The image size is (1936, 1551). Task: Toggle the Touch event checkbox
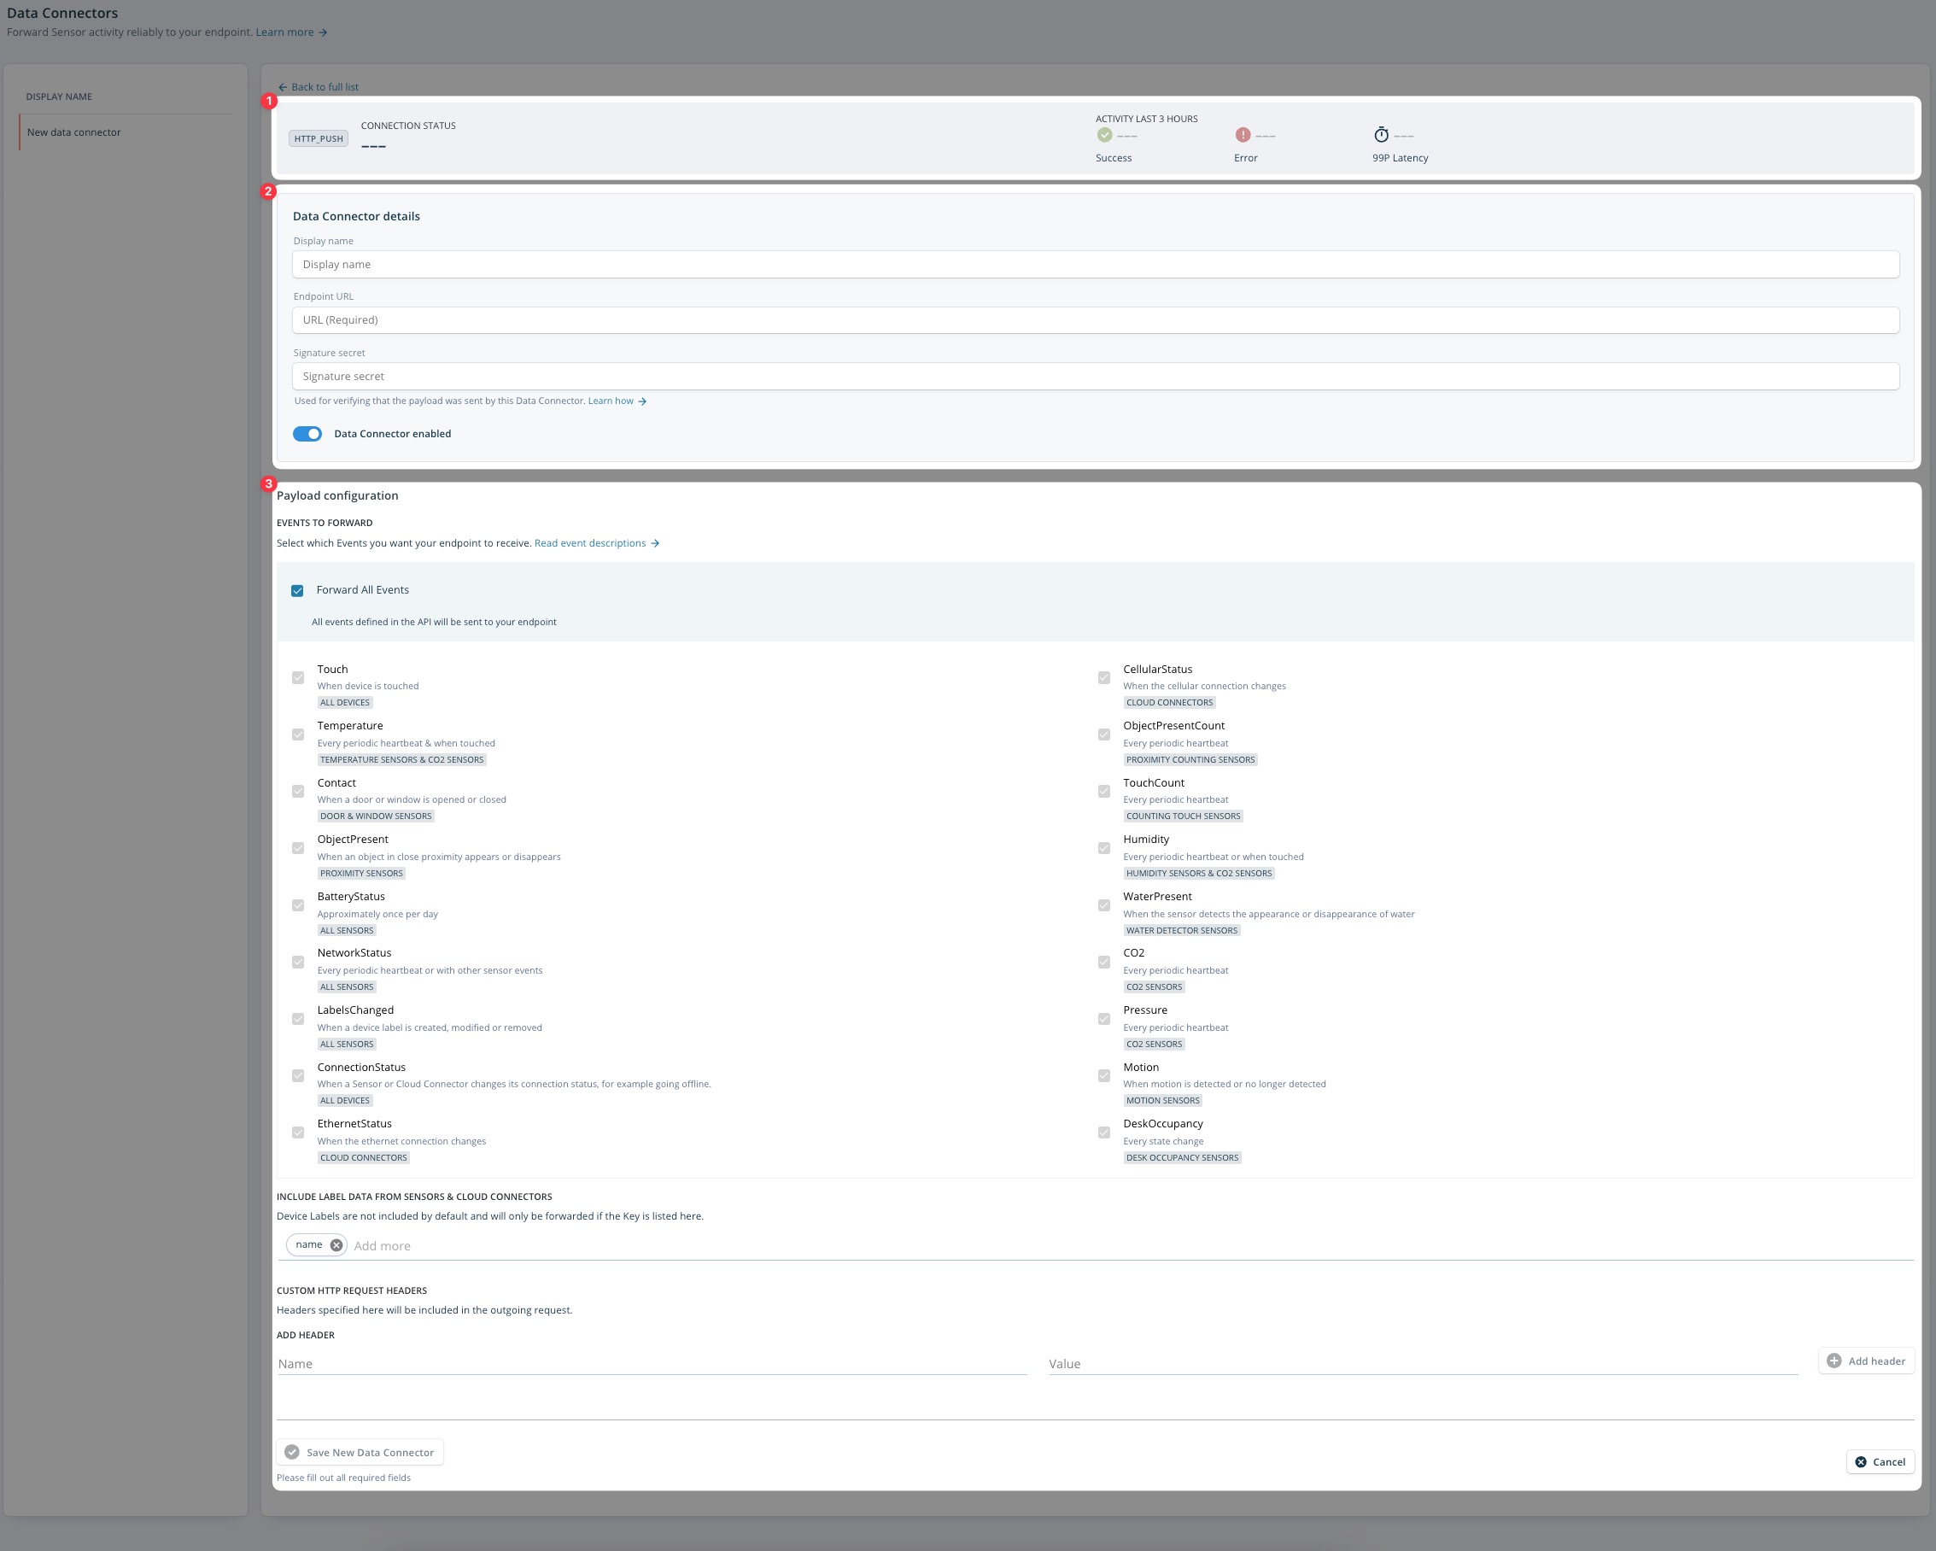pos(298,678)
